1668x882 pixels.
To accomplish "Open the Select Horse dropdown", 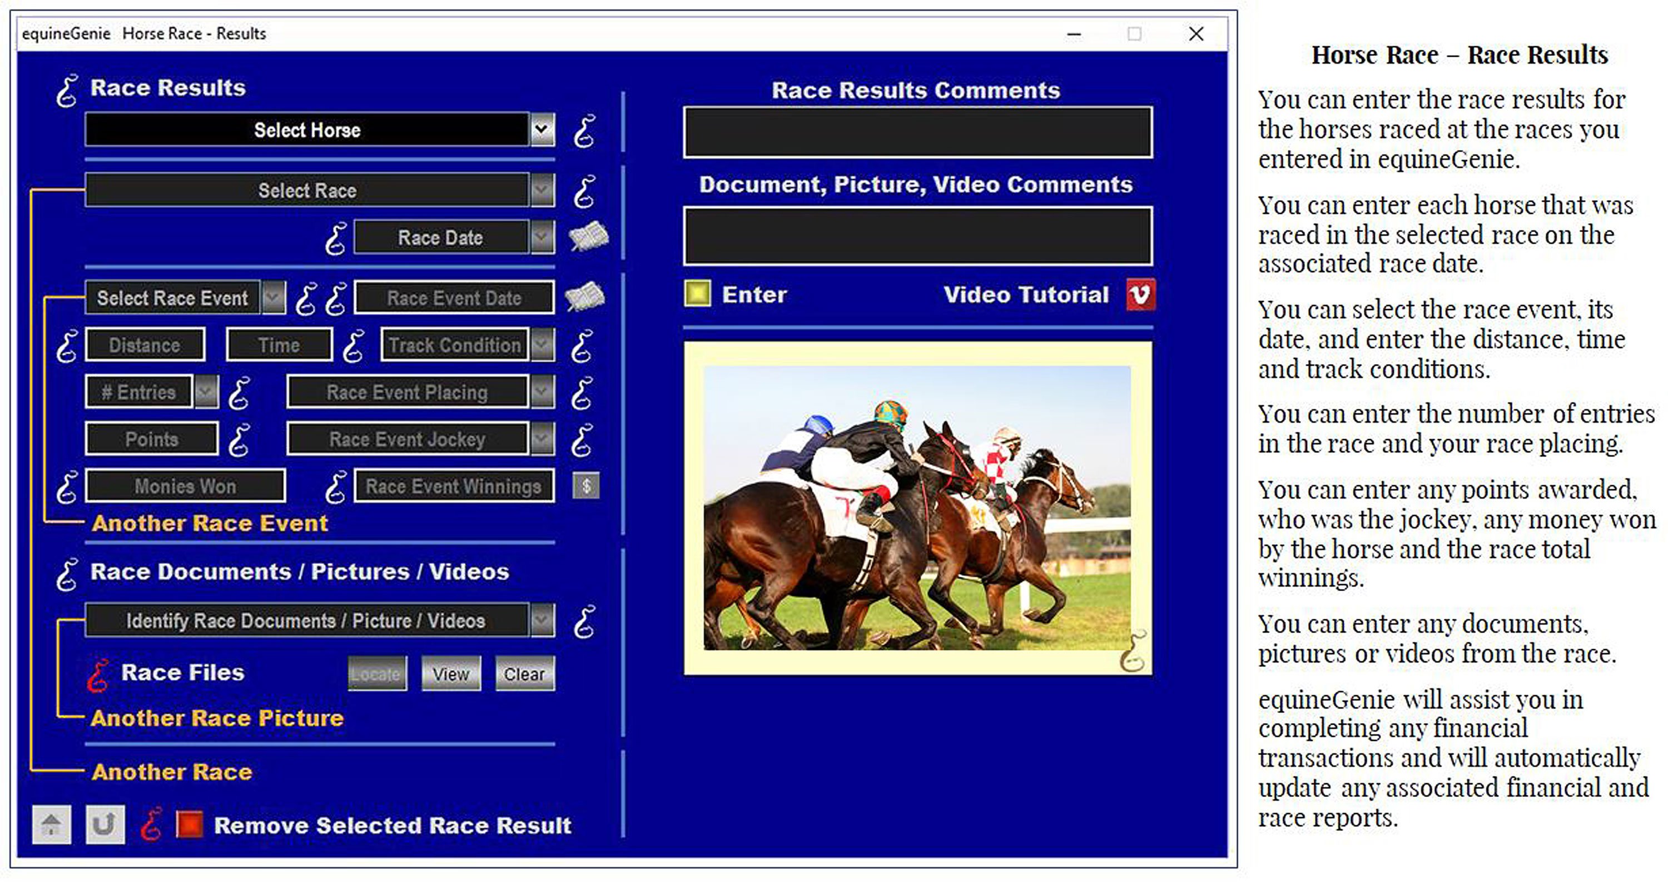I will tap(542, 130).
